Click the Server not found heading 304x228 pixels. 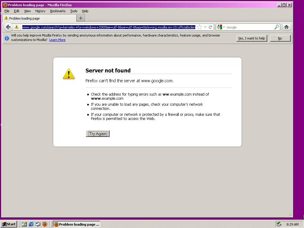[108, 70]
